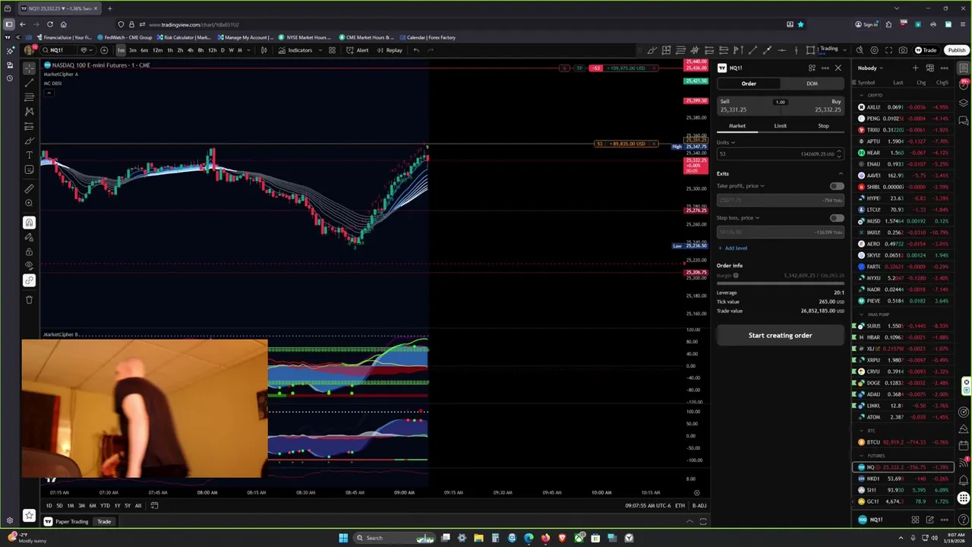Open order panel more options ellipsis
This screenshot has height=547, width=972.
pyautogui.click(x=825, y=68)
